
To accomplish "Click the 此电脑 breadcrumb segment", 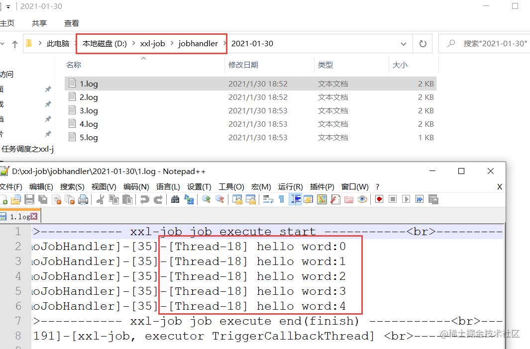I will (x=58, y=44).
